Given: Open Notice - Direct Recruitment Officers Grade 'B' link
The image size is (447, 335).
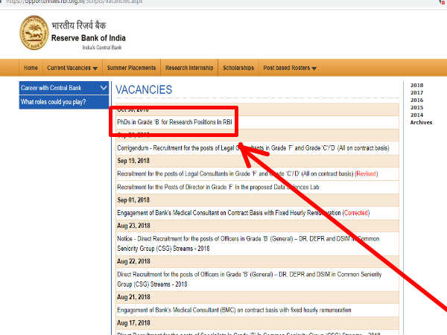Looking at the screenshot, I should 248,243.
